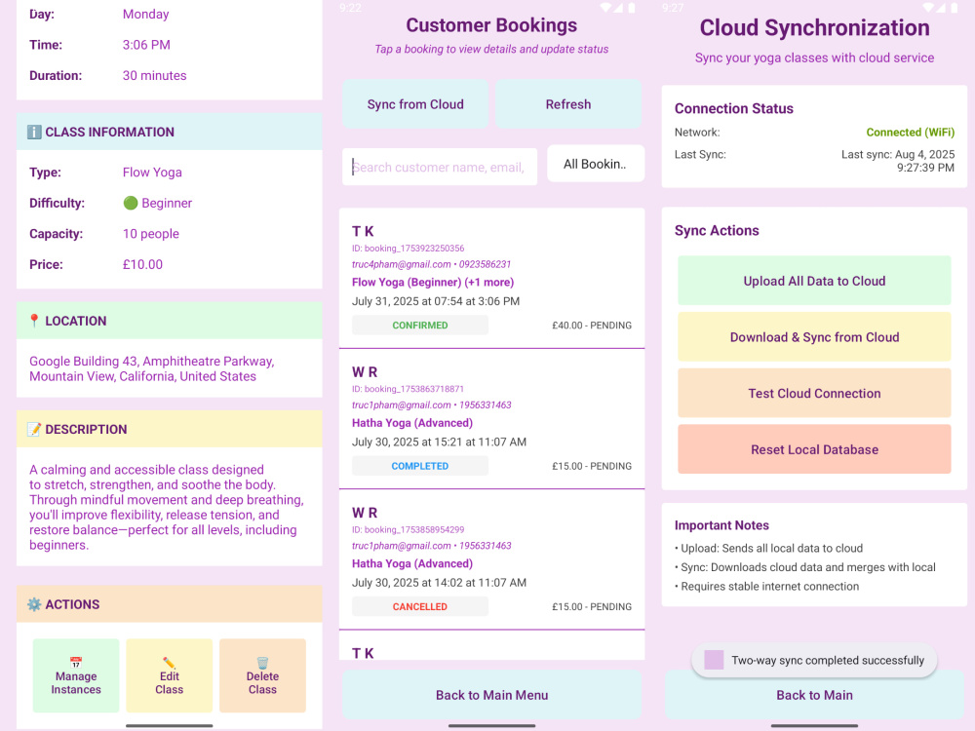Tap July 30, 2025 at 14:02 date
This screenshot has height=731, width=975.
(439, 583)
